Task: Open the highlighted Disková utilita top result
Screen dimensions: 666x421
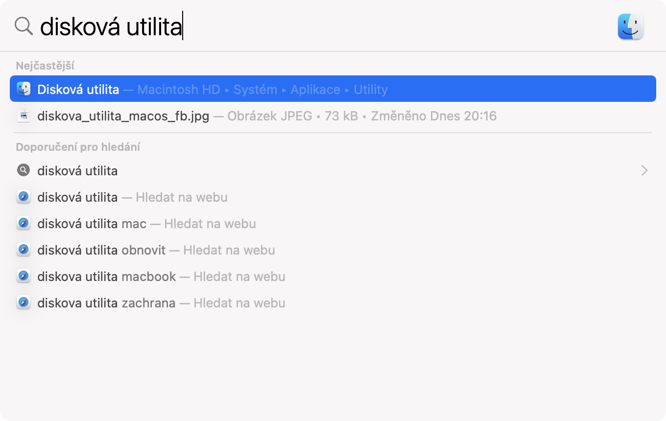Action: pyautogui.click(x=78, y=89)
